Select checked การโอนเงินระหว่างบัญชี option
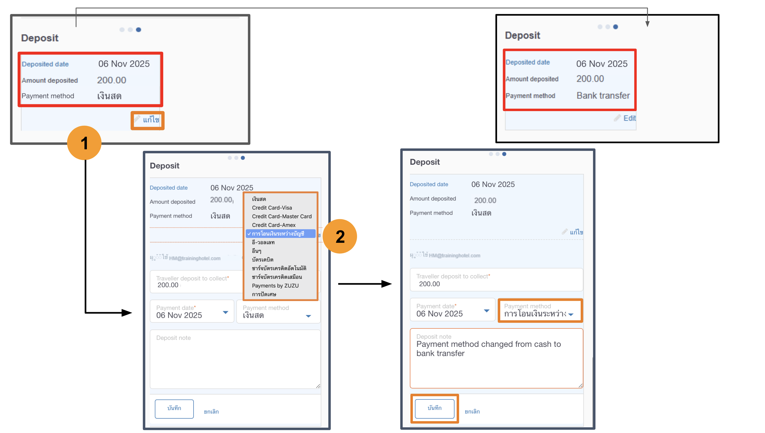Screen dimensions: 765x433 click(x=278, y=234)
